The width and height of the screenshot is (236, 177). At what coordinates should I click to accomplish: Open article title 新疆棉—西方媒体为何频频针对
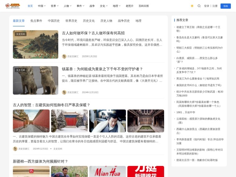(40, 162)
